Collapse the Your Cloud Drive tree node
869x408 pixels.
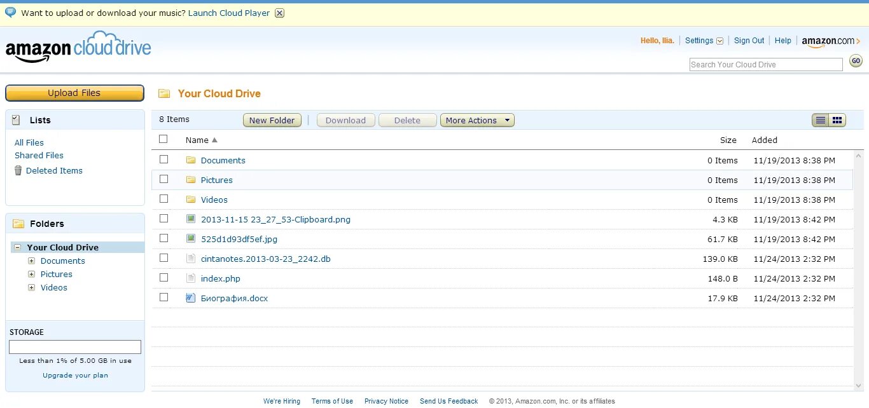tap(18, 247)
